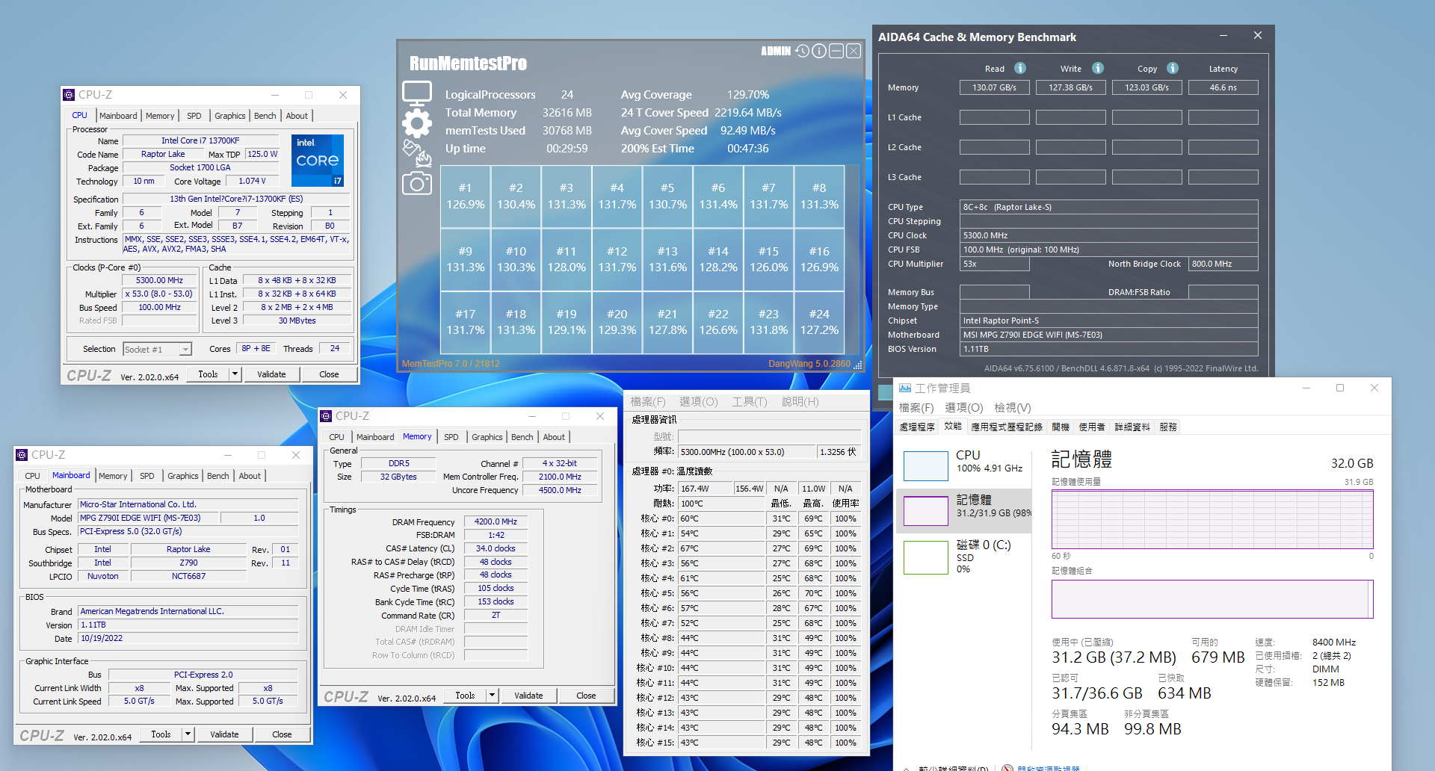Open the history clock icon in RunMemtestPro
The image size is (1435, 771).
point(802,51)
